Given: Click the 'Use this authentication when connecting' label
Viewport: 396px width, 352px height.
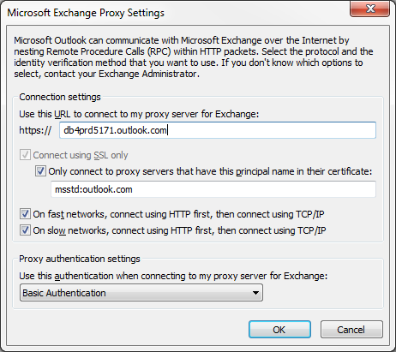Looking at the screenshot, I should click(173, 276).
